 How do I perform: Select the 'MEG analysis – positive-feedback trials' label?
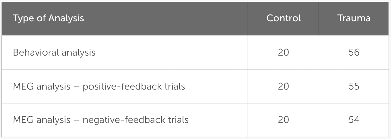(x=99, y=86)
